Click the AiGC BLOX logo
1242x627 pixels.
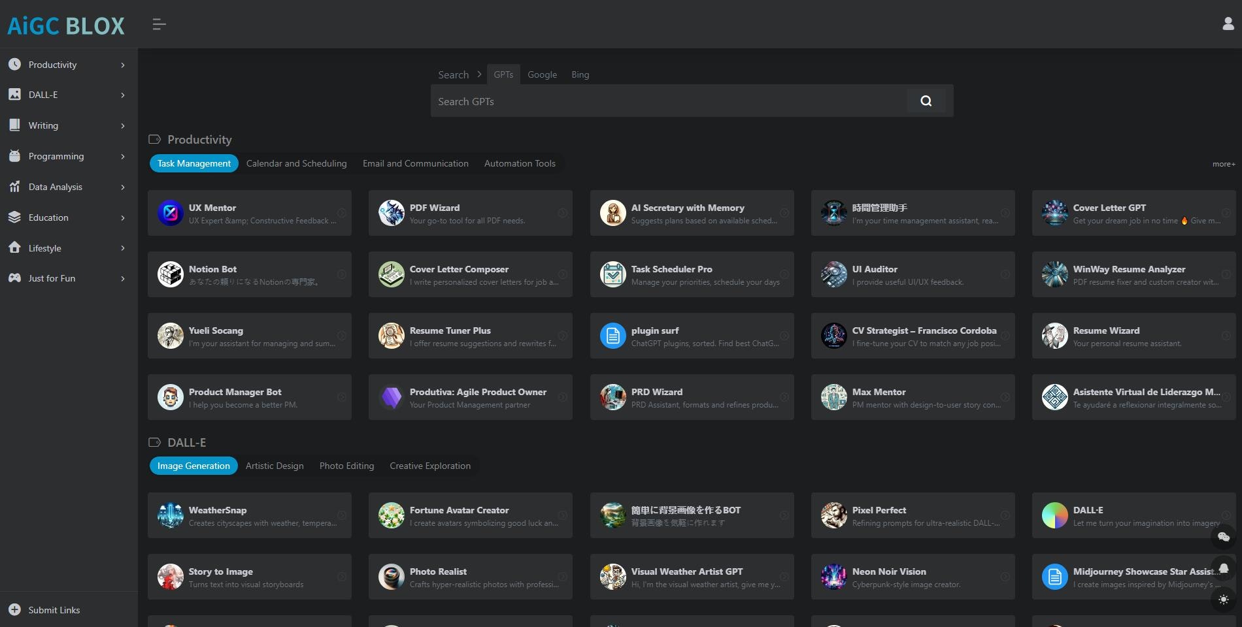[x=66, y=25]
